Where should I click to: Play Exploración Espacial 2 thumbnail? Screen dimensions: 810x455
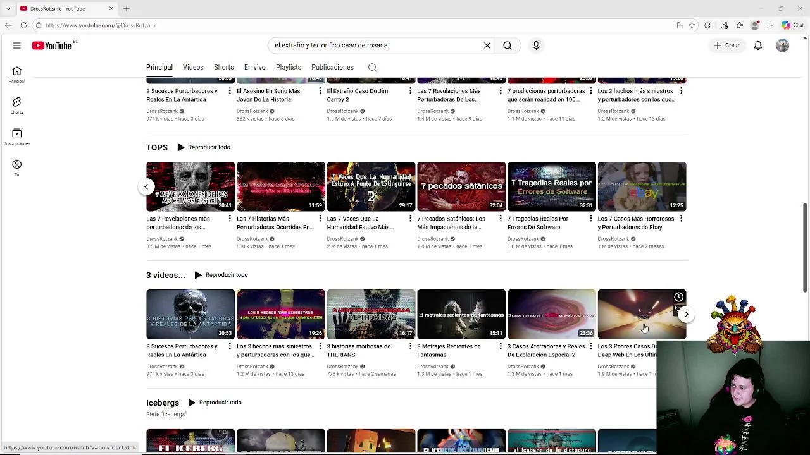point(552,314)
